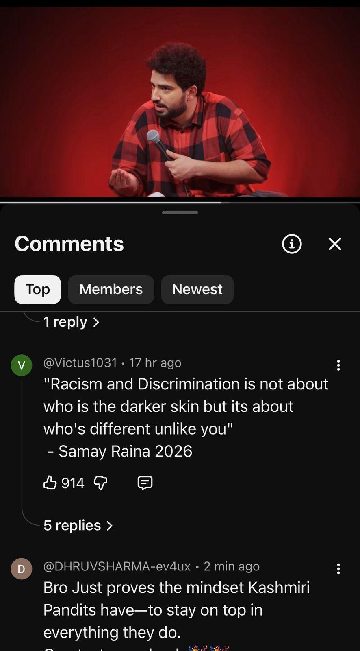Image resolution: width=360 pixels, height=651 pixels.
Task: Open @DHRUVSHARMA-ev4ux channel link
Action: pyautogui.click(x=117, y=566)
